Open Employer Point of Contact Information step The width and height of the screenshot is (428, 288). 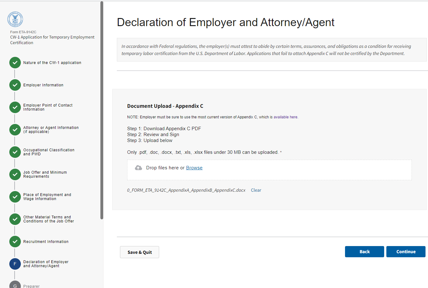(x=48, y=107)
